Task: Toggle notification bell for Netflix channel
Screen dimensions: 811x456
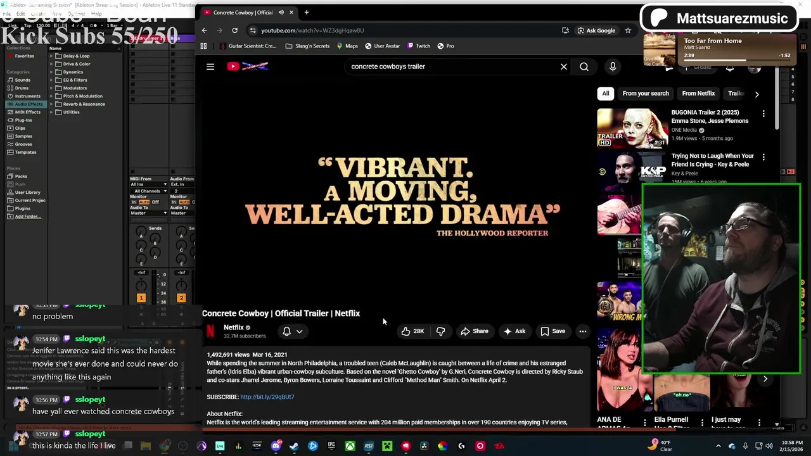Action: [286, 331]
